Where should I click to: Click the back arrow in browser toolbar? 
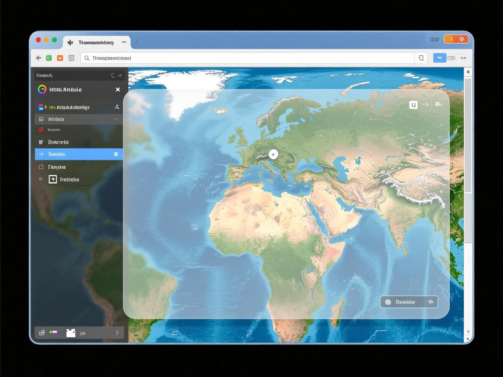pos(38,58)
